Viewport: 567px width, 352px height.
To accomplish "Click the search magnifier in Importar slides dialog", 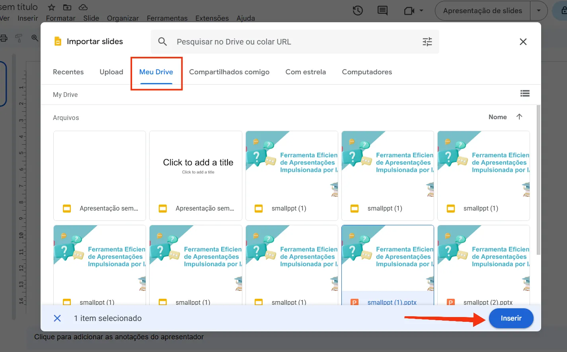I will pyautogui.click(x=163, y=41).
